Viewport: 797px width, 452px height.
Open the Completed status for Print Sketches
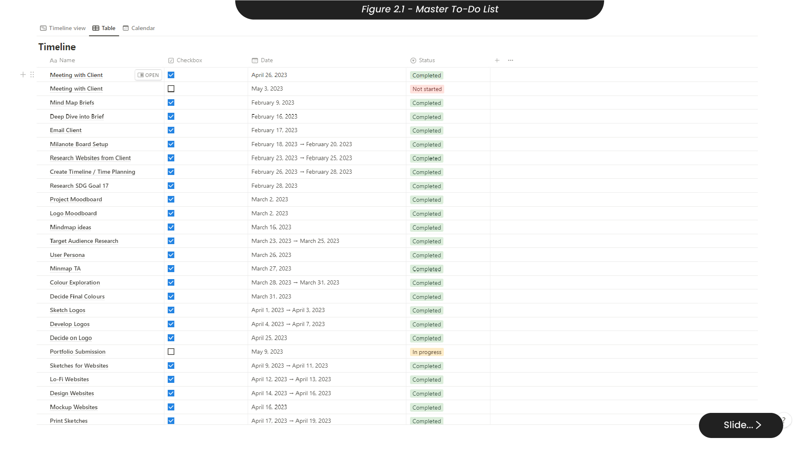427,421
